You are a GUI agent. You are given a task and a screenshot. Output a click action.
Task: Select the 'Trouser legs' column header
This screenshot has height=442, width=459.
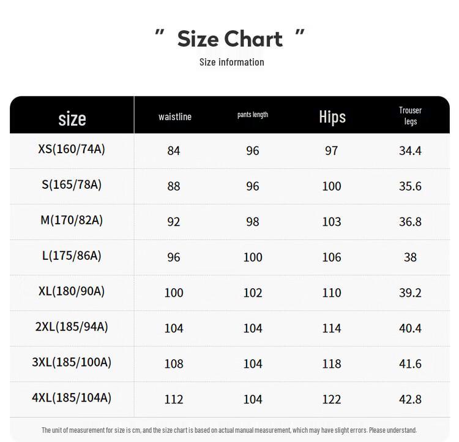[410, 115]
